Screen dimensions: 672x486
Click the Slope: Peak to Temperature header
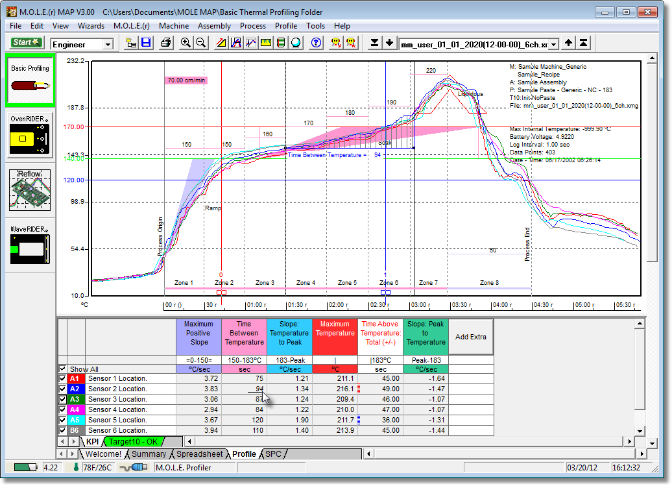[426, 337]
